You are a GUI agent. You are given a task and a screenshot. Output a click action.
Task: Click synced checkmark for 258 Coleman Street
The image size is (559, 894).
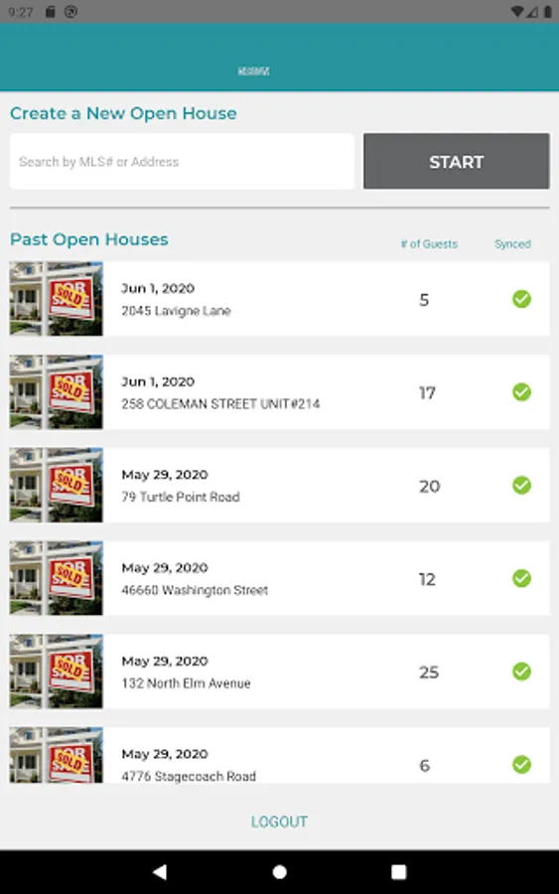(521, 391)
